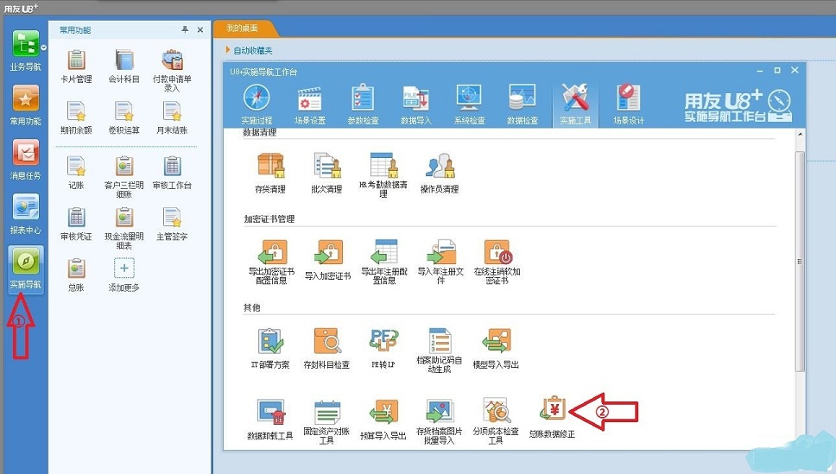The image size is (836, 474).
Task: Open 预算导入导出 tool
Action: [383, 419]
